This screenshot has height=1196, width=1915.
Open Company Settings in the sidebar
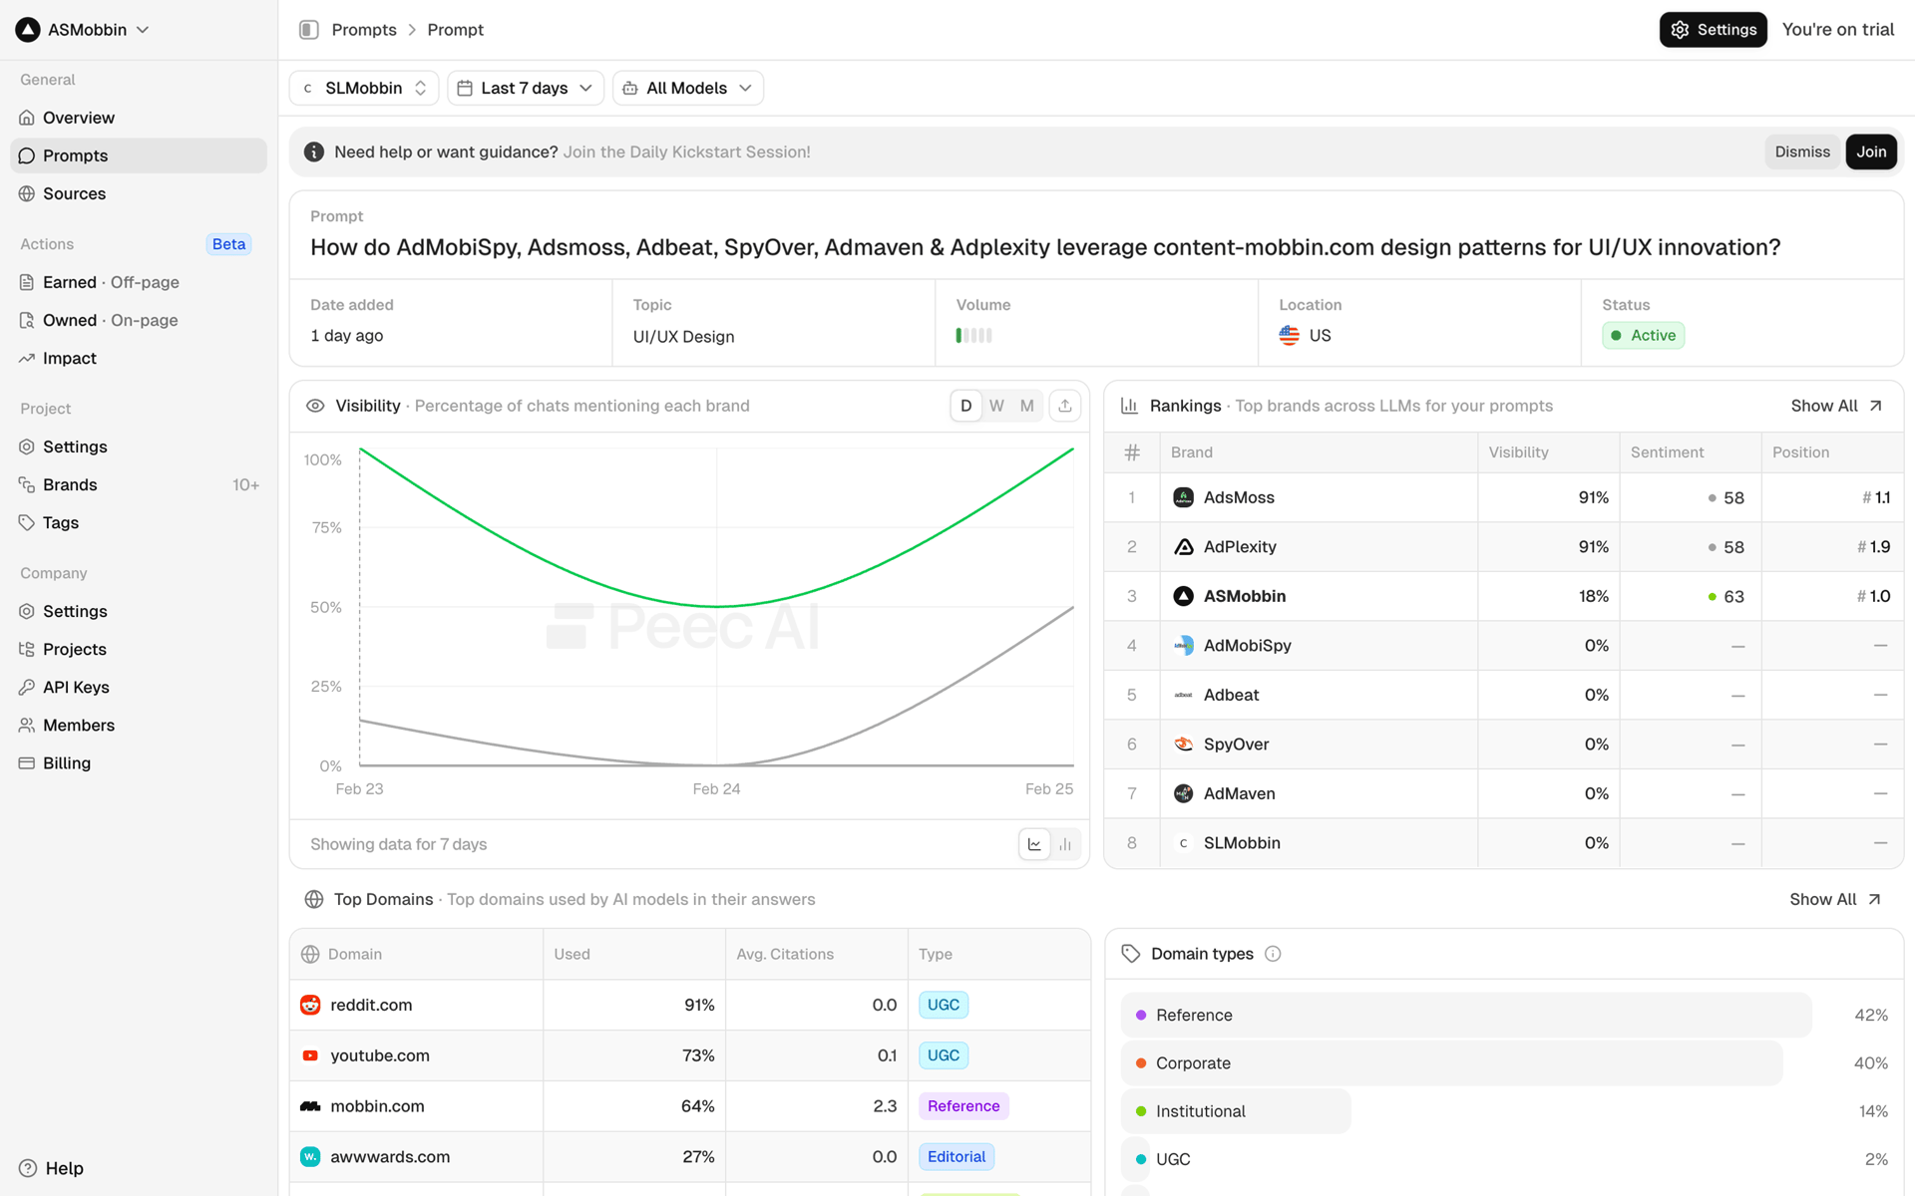pyautogui.click(x=139, y=611)
